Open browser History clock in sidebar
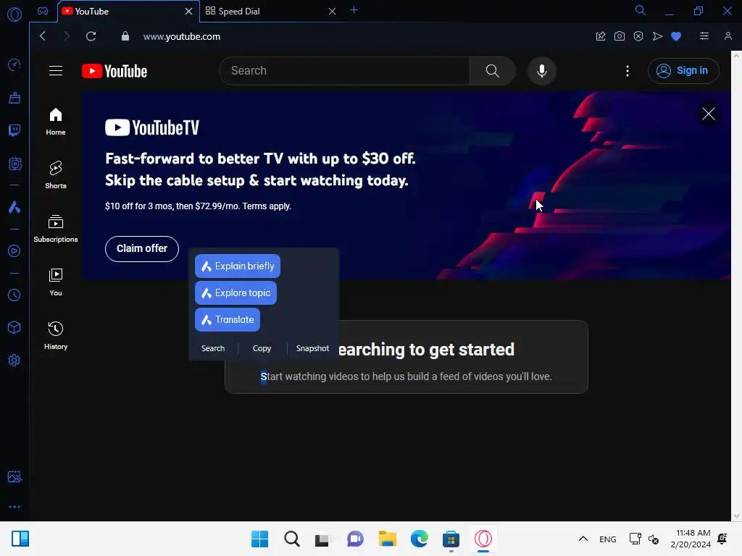Viewport: 742px width, 556px height. click(14, 295)
